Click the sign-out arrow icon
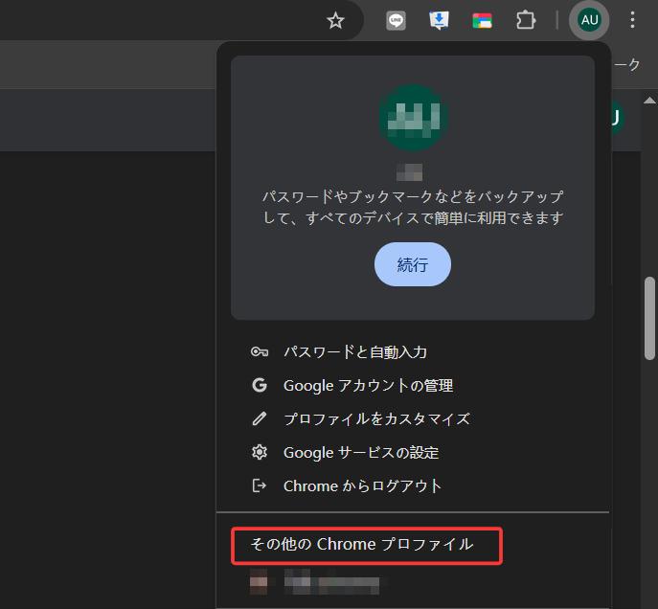This screenshot has width=658, height=609. (x=260, y=485)
